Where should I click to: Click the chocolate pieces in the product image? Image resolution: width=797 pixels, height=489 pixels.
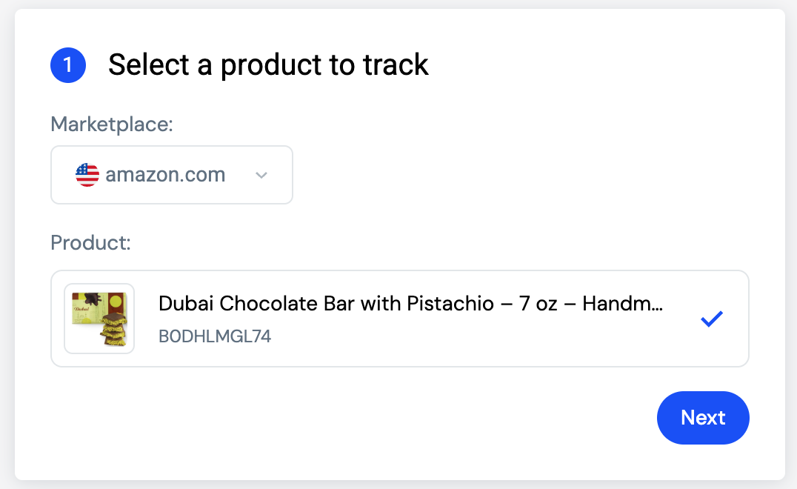pos(114,330)
